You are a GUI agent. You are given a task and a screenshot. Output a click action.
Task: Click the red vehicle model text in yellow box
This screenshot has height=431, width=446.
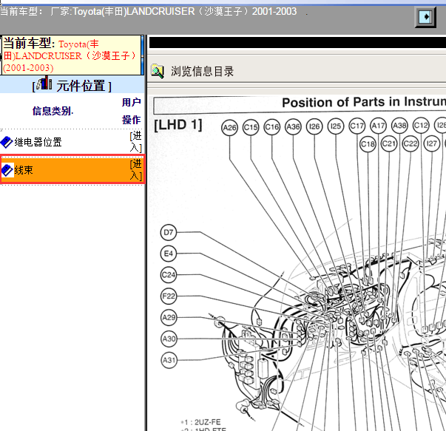click(x=70, y=55)
